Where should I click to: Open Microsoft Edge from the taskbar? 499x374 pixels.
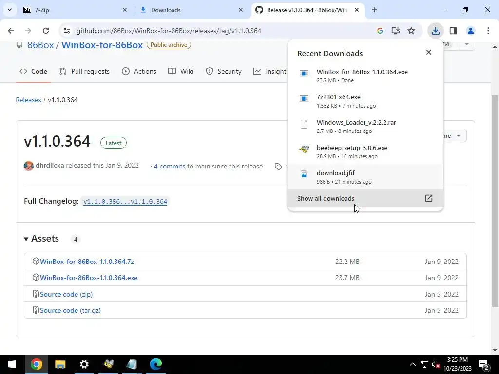click(x=156, y=364)
